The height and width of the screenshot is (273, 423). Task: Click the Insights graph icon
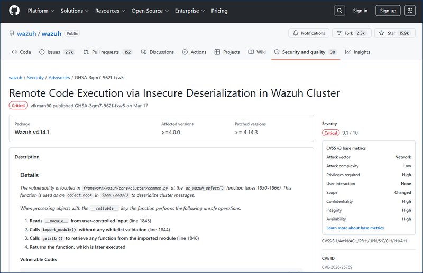coord(348,52)
